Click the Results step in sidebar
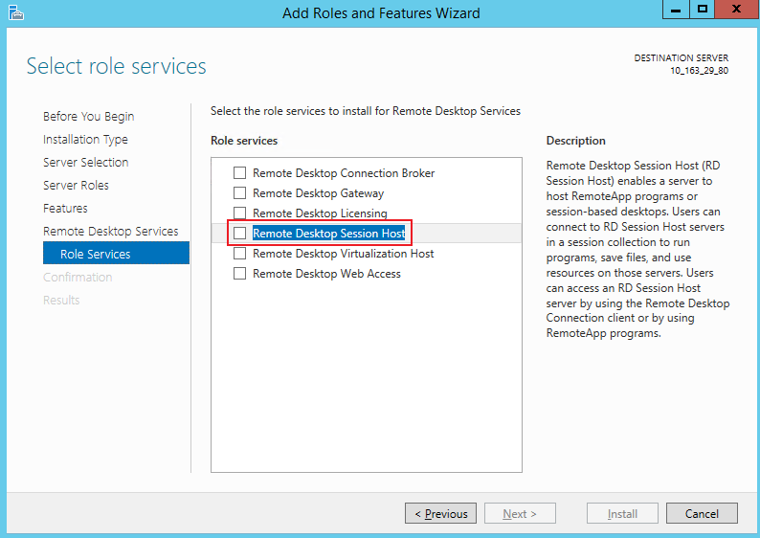Viewport: 760px width, 538px height. coord(61,300)
